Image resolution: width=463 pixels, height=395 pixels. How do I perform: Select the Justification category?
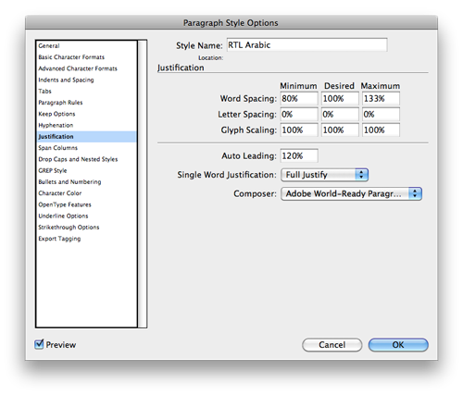86,137
